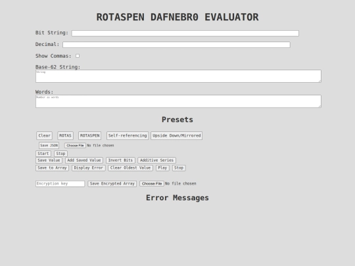The width and height of the screenshot is (355, 266).
Task: Click the Presets heading
Action: 177,120
